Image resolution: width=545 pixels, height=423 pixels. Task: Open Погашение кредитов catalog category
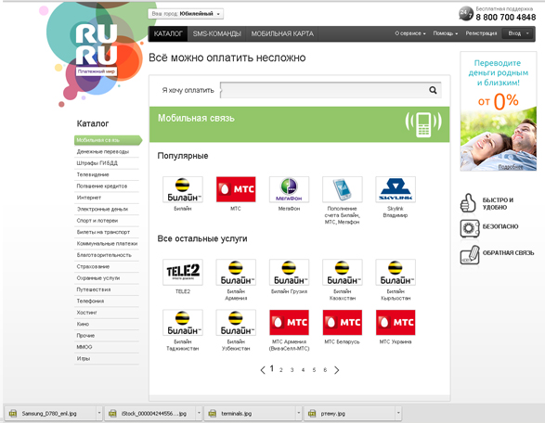(102, 186)
